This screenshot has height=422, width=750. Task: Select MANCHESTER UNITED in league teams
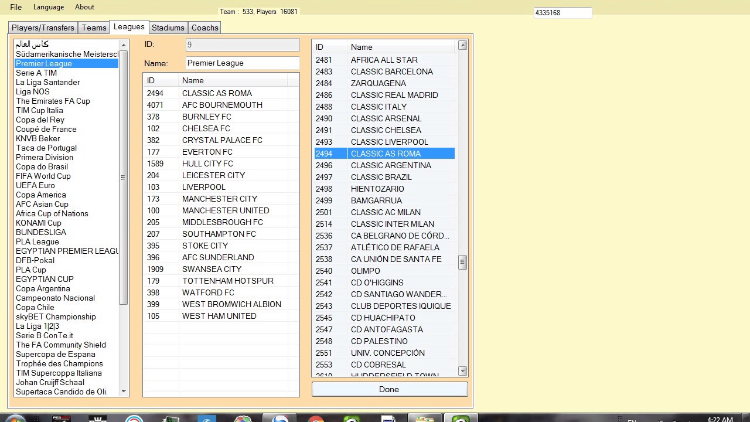click(x=221, y=210)
